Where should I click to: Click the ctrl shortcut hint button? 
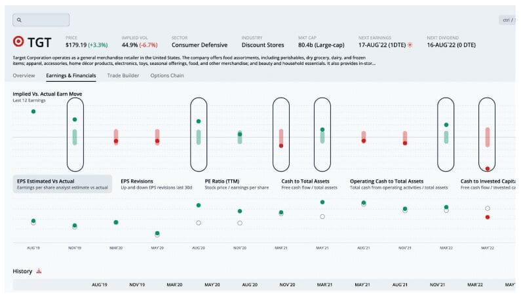[x=507, y=20]
